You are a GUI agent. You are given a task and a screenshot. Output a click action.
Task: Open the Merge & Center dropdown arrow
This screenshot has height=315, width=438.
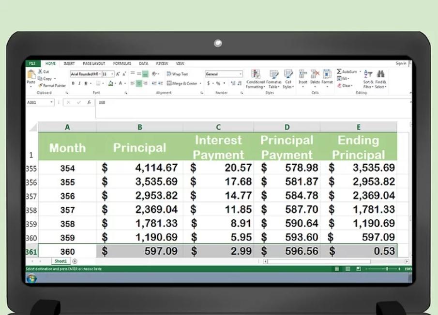click(200, 84)
